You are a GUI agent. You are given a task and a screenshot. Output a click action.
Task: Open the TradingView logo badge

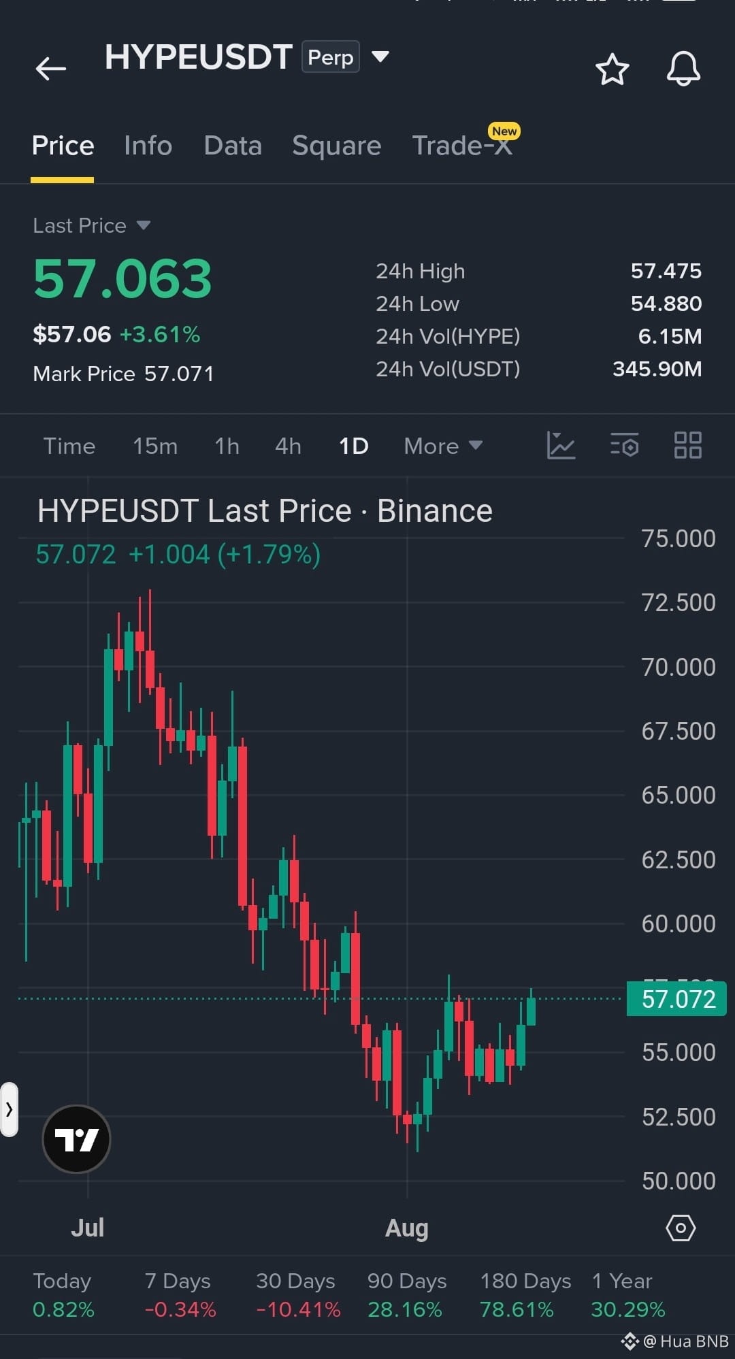(76, 1139)
